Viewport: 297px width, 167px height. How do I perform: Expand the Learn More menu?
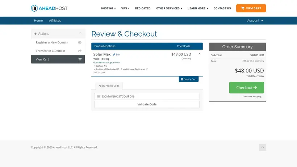tap(198, 8)
